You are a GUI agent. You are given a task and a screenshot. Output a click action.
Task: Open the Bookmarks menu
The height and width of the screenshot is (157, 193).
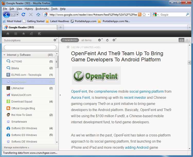[x=42, y=9]
